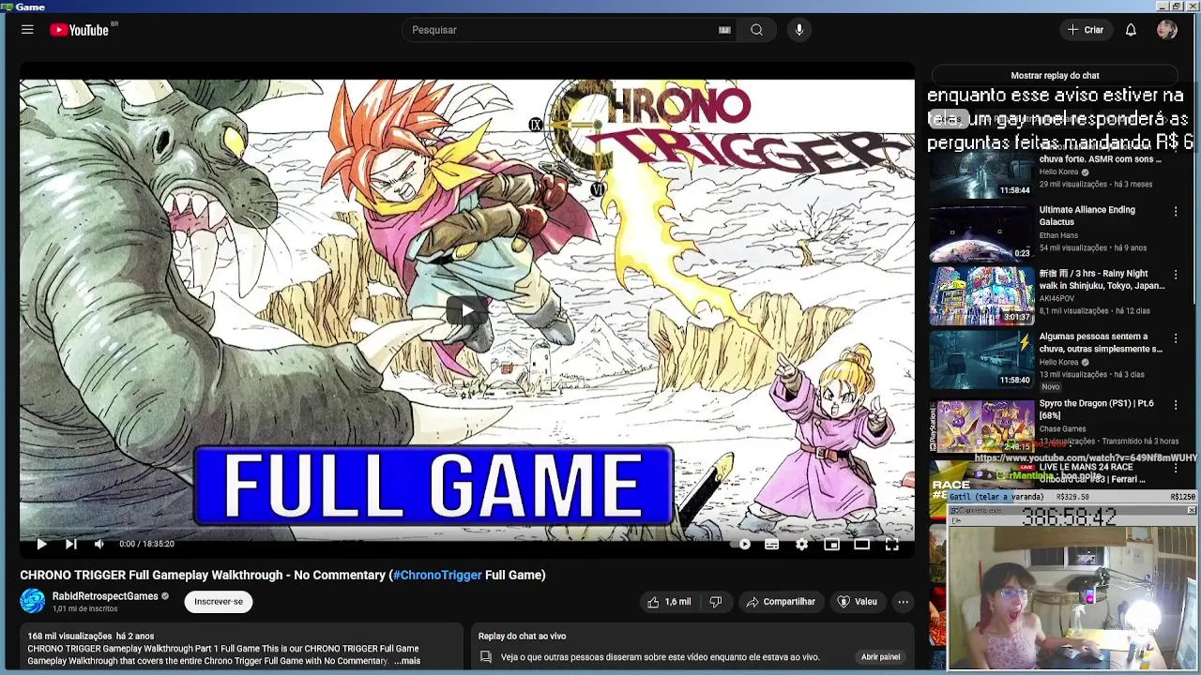Switch to miniplayer mode
This screenshot has width=1201, height=675.
[831, 544]
